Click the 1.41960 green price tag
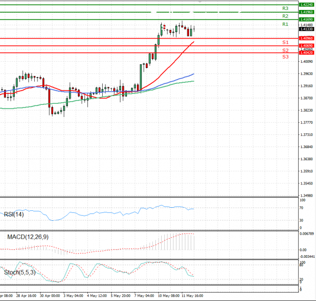Viewport: 316px width, 301px height. tap(307, 12)
